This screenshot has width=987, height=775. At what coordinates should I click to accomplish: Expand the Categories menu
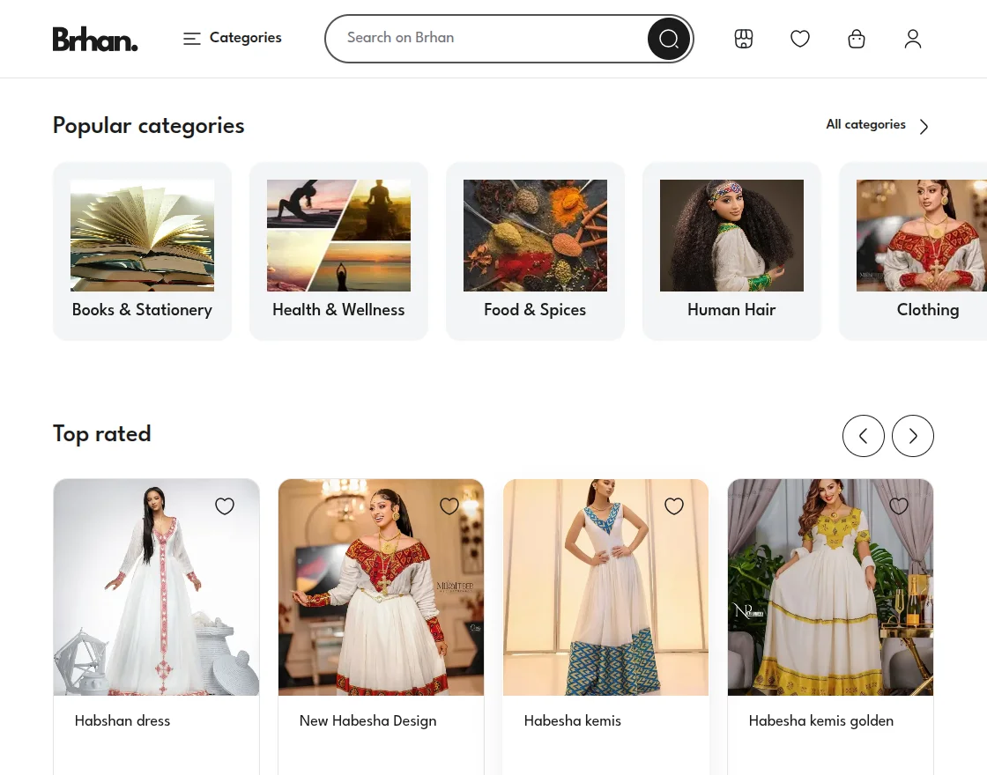pyautogui.click(x=245, y=39)
